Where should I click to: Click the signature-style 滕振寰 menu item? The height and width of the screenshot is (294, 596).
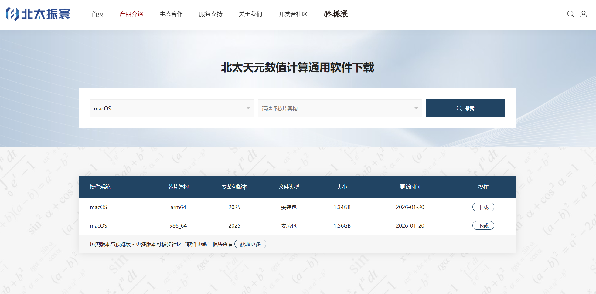(x=336, y=14)
